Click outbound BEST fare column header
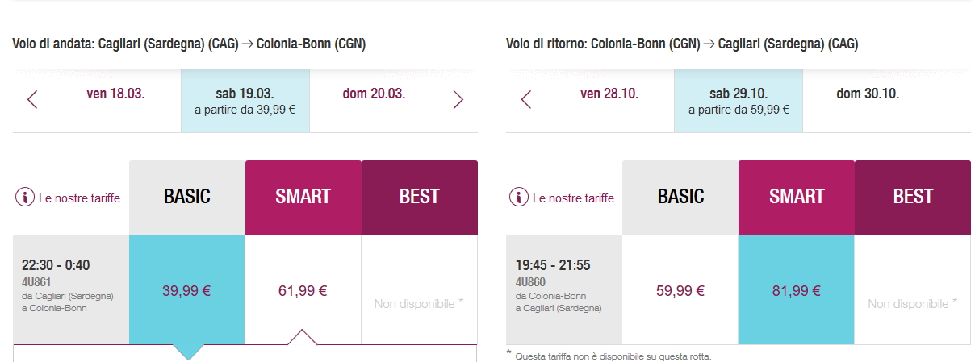Screen dimensions: 975x362 coord(419,198)
